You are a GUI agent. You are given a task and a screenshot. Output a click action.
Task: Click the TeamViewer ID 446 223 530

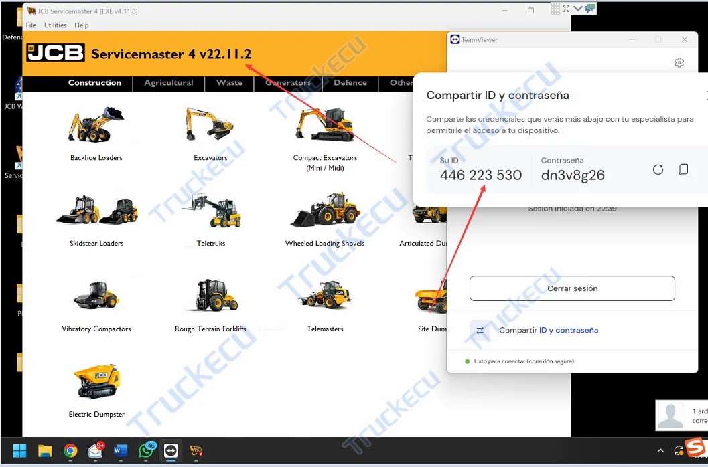(481, 175)
